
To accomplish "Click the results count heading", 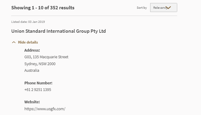I will 43,8.
